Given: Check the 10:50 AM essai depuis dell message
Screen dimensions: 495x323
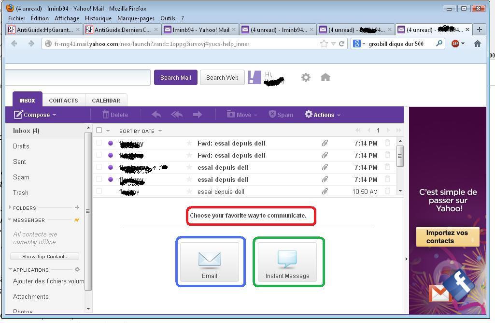Looking at the screenshot, I should 99,191.
